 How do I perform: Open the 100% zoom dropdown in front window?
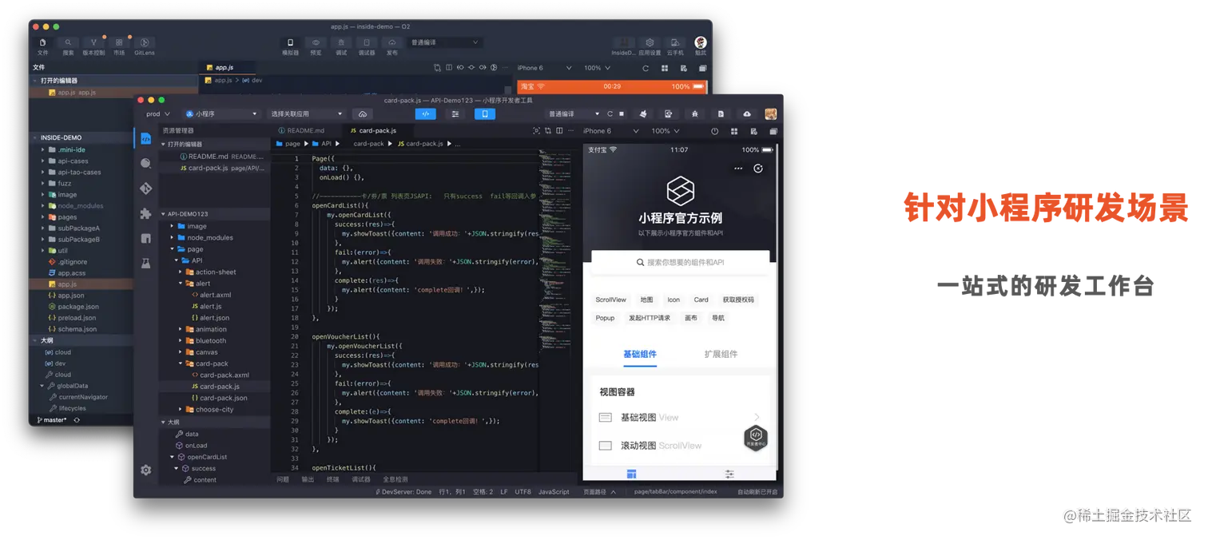click(x=666, y=131)
